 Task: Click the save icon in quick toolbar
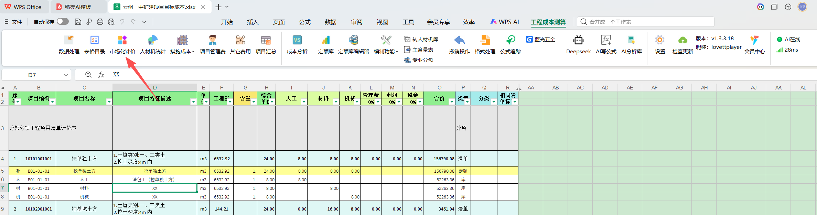[78, 22]
